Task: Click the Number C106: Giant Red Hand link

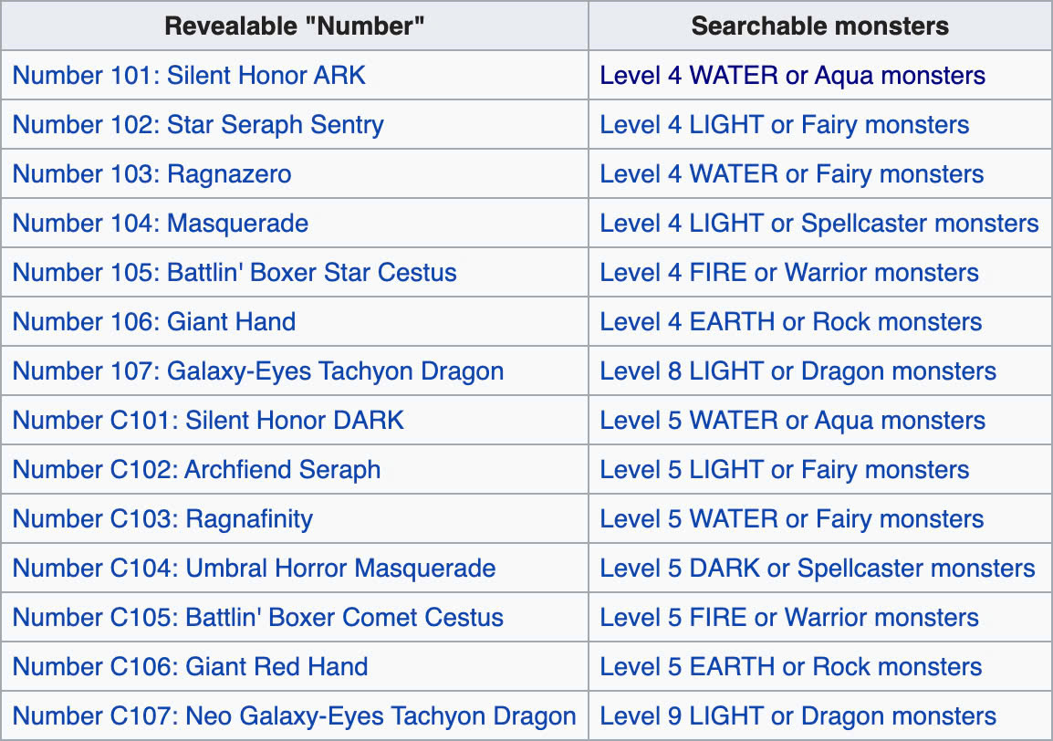Action: [x=190, y=666]
